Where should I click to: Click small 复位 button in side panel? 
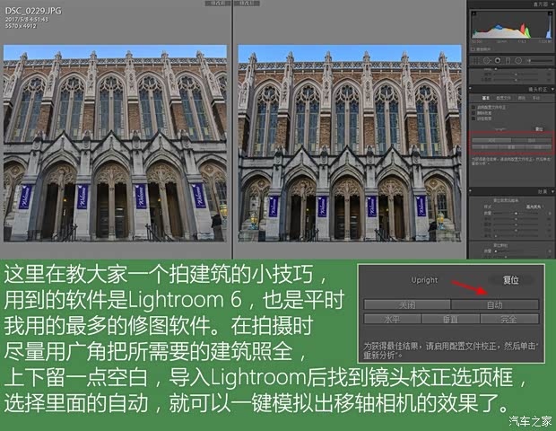click(539, 129)
